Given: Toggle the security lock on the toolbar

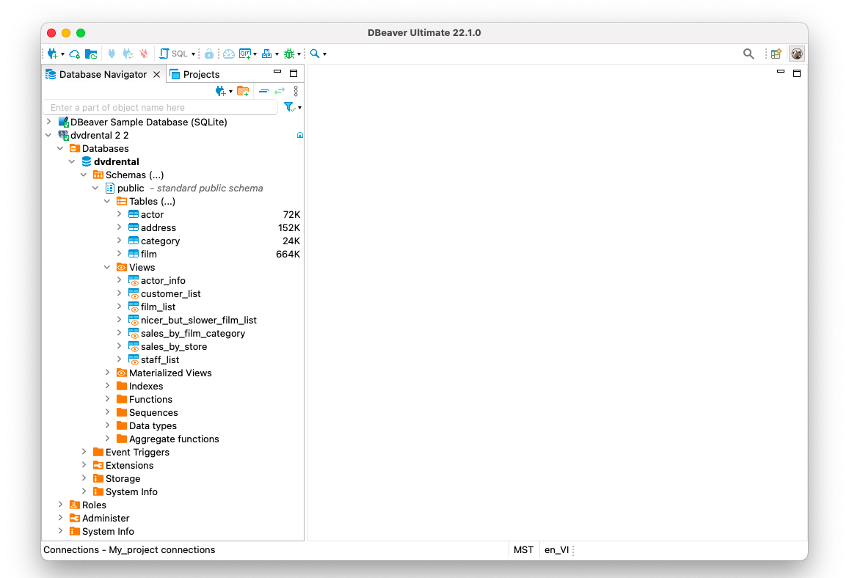Looking at the screenshot, I should click(x=209, y=54).
